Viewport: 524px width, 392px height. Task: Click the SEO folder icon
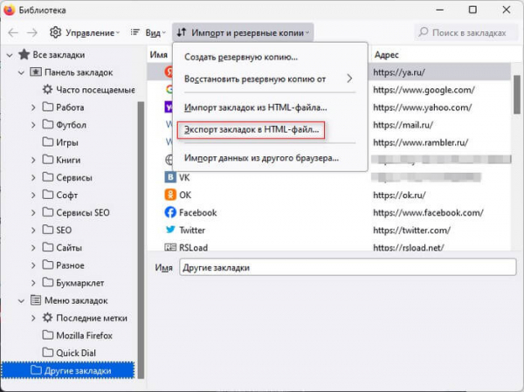[48, 230]
